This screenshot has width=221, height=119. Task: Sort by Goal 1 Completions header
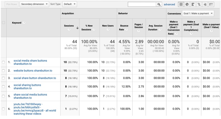[x=191, y=26]
